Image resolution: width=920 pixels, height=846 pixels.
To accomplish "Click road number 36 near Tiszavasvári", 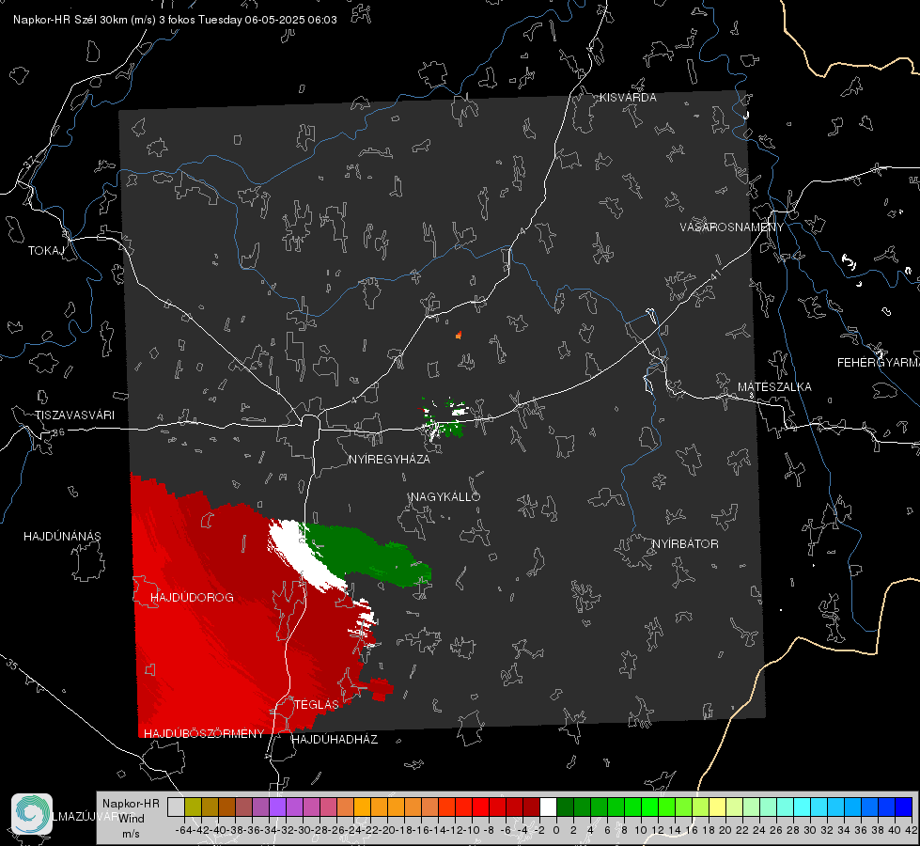I will (58, 432).
